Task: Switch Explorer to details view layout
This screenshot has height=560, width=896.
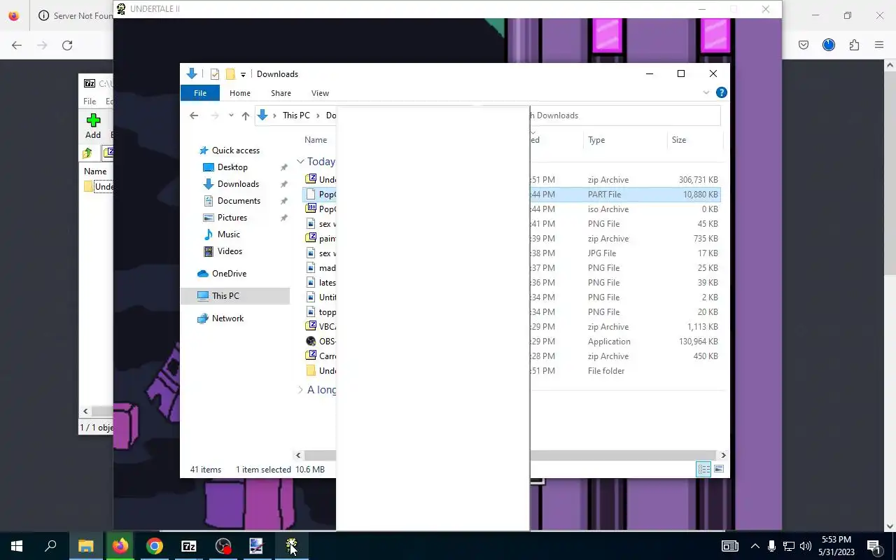Action: tap(703, 469)
